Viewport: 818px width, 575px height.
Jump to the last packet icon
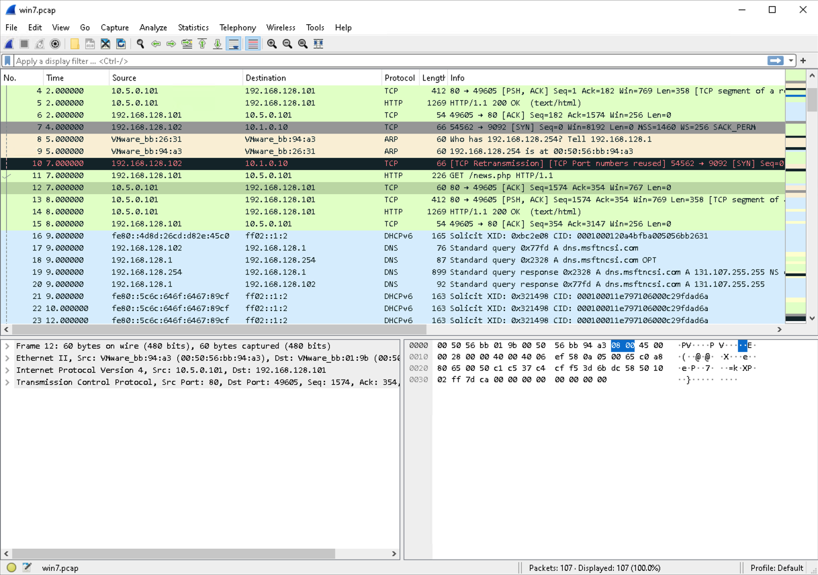218,44
